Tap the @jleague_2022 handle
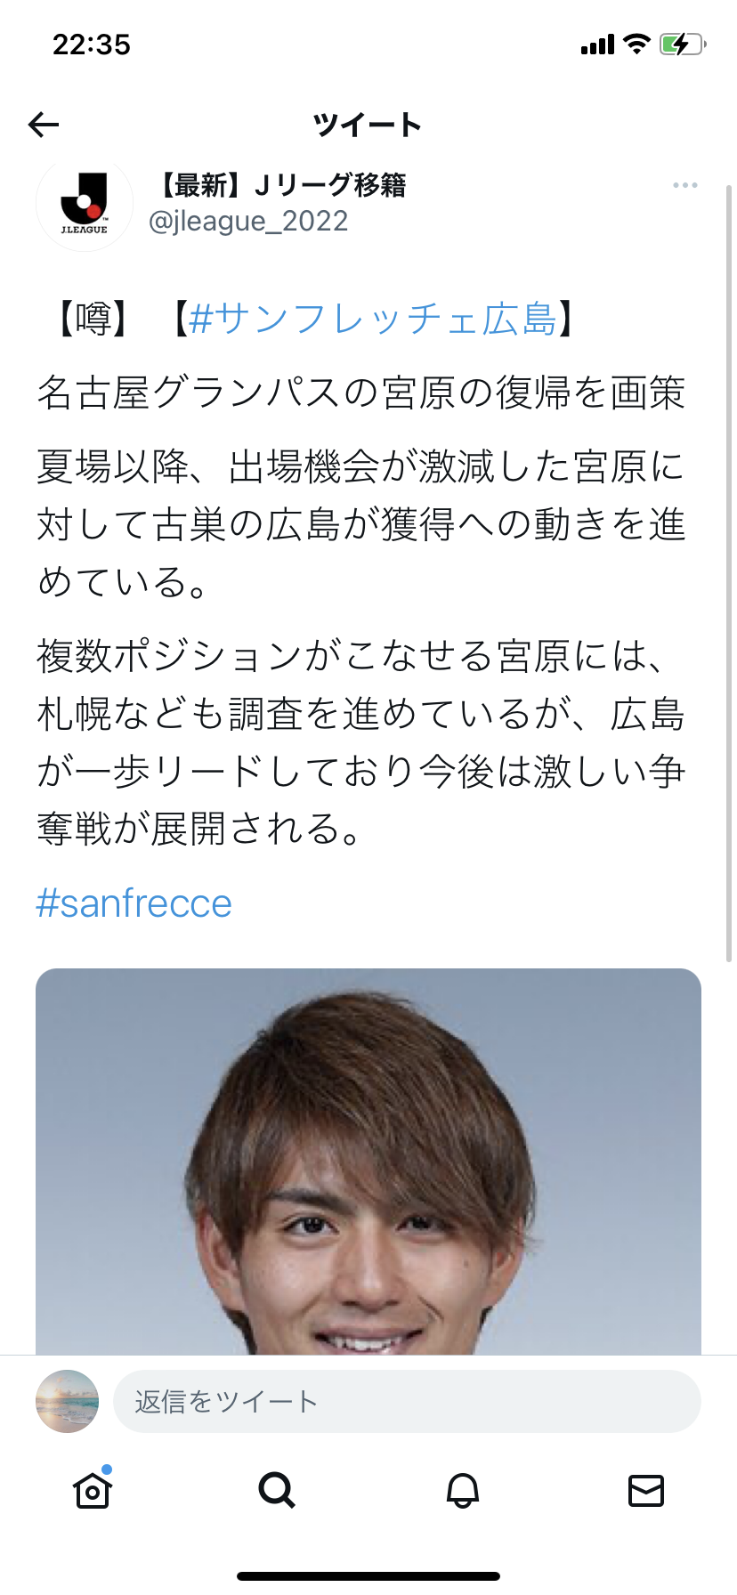Image resolution: width=737 pixels, height=1595 pixels. pyautogui.click(x=248, y=221)
